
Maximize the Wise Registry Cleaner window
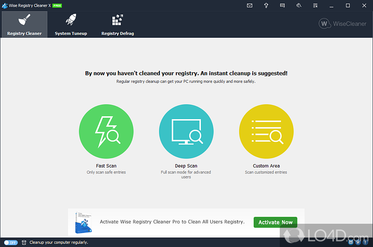(348, 6)
